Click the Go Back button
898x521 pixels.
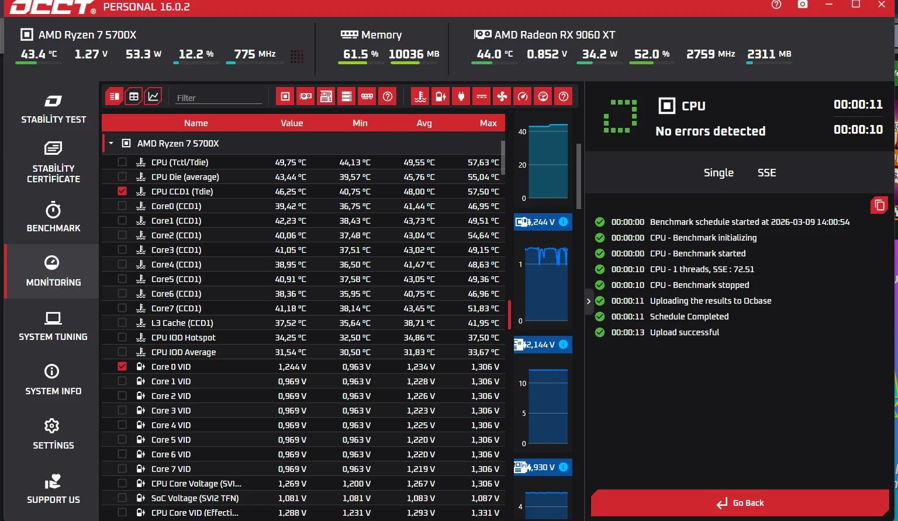[x=740, y=503]
